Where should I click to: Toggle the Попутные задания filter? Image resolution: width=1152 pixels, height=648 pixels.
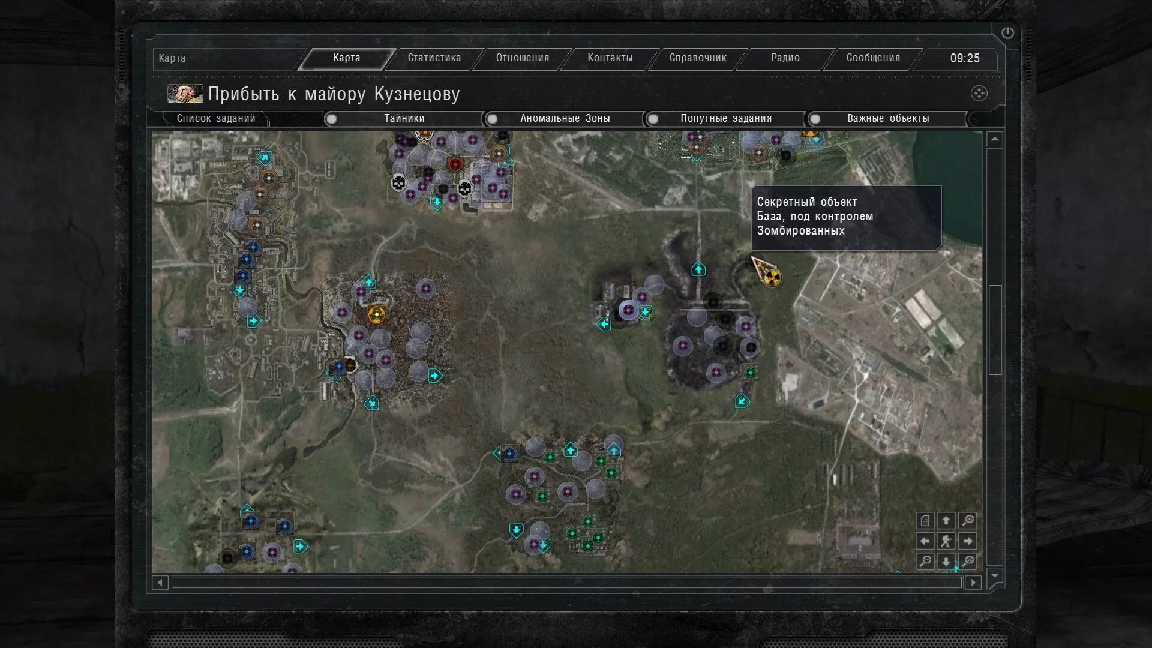pos(653,119)
